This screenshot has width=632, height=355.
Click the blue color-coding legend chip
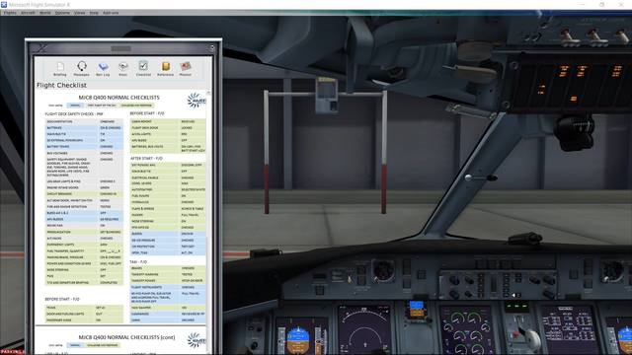[x=75, y=106]
